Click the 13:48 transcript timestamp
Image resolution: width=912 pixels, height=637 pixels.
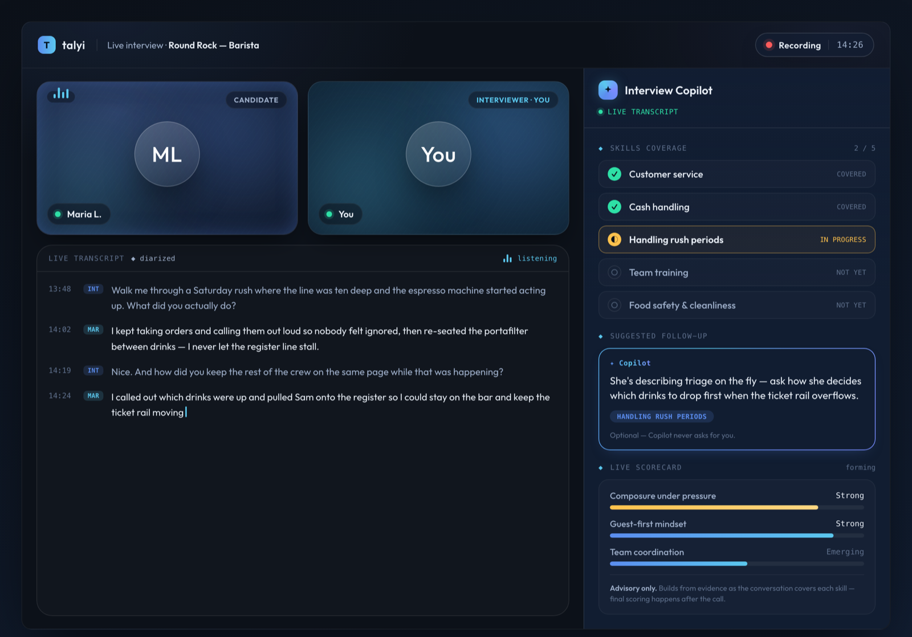click(x=60, y=289)
